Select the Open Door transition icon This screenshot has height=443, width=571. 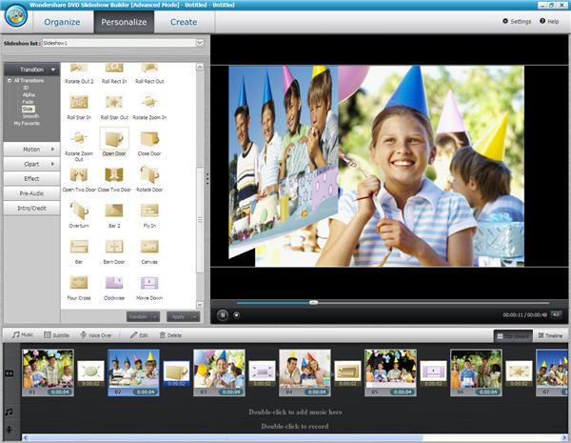114,138
